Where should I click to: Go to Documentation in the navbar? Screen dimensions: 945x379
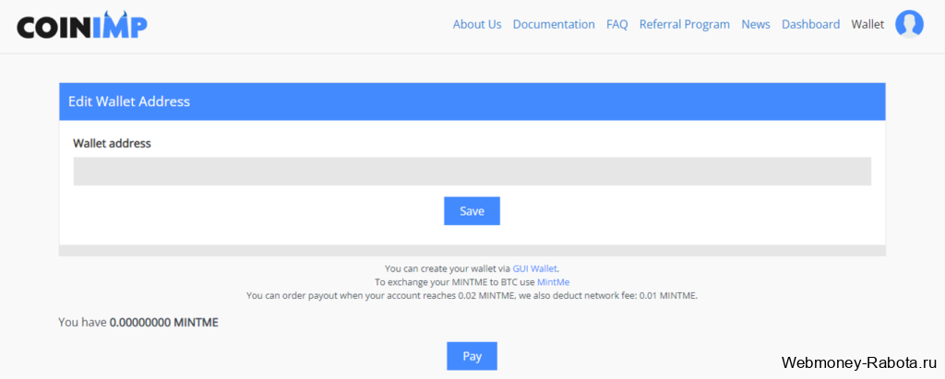pyautogui.click(x=554, y=24)
